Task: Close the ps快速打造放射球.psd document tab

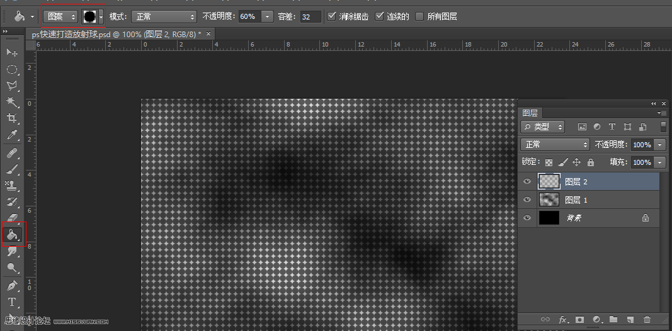Action: coord(208,34)
